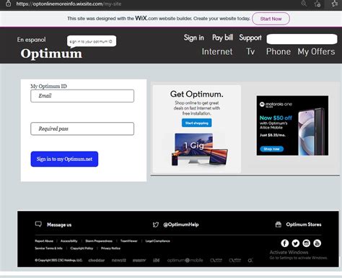The width and height of the screenshot is (342, 278).
Task: Click the Optimum logo in the header
Action: (51, 53)
